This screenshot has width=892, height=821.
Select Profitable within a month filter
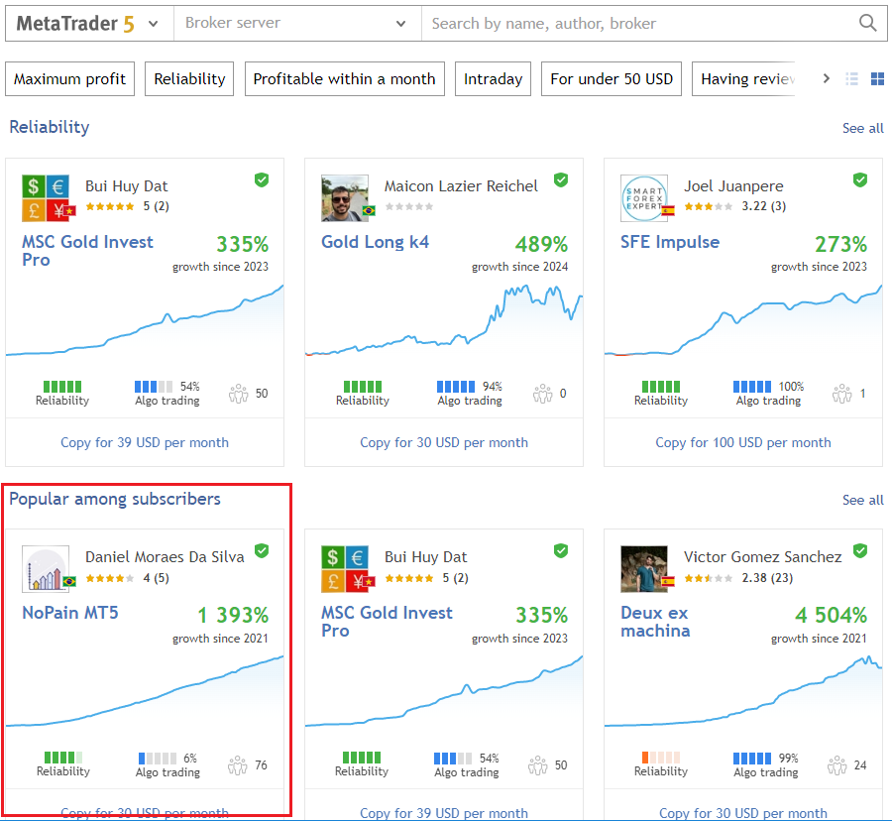(x=344, y=78)
